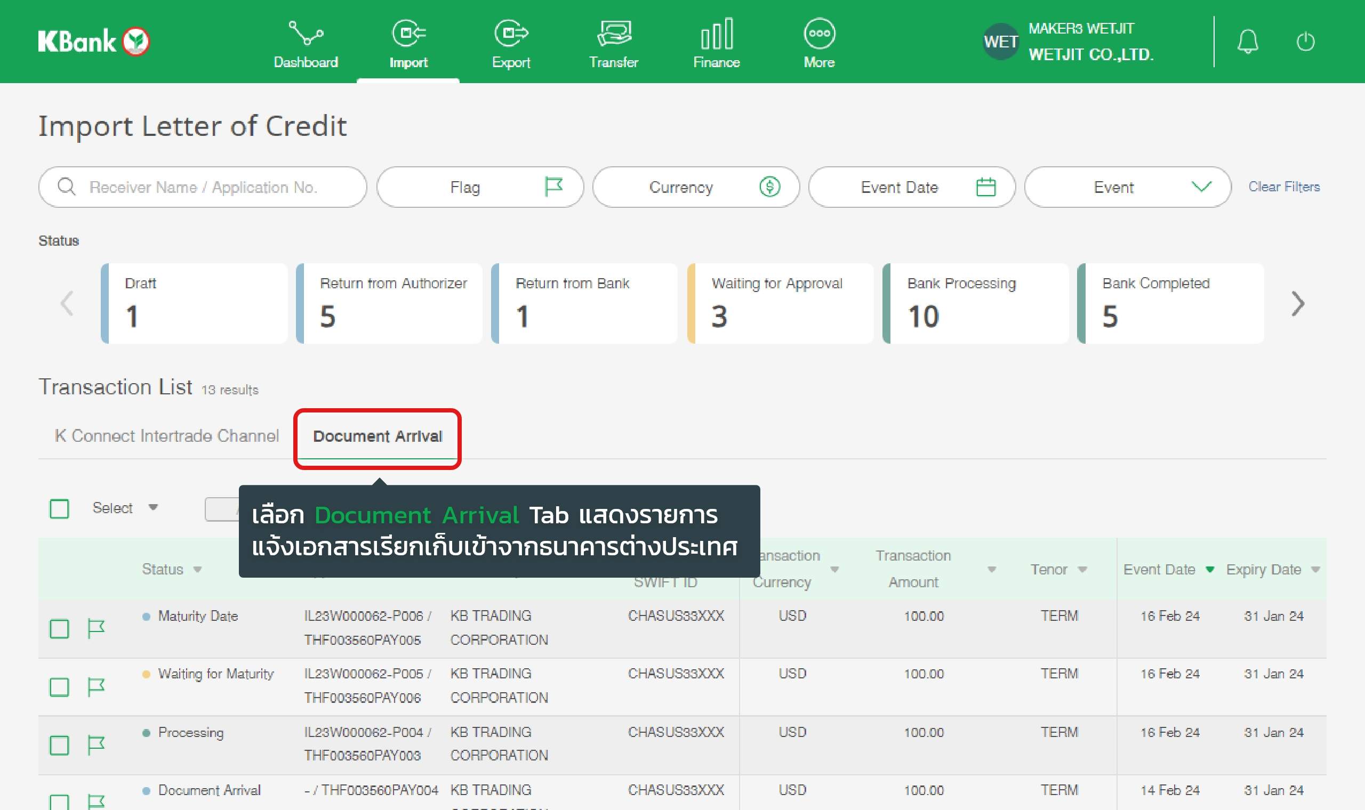Open the Dashboard icon in top navigation
The image size is (1365, 810).
coord(305,34)
